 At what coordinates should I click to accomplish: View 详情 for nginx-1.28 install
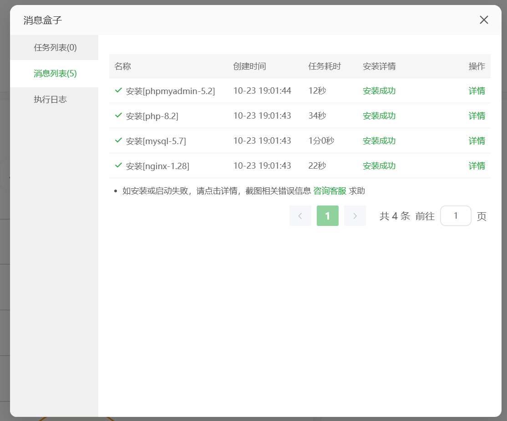[477, 166]
